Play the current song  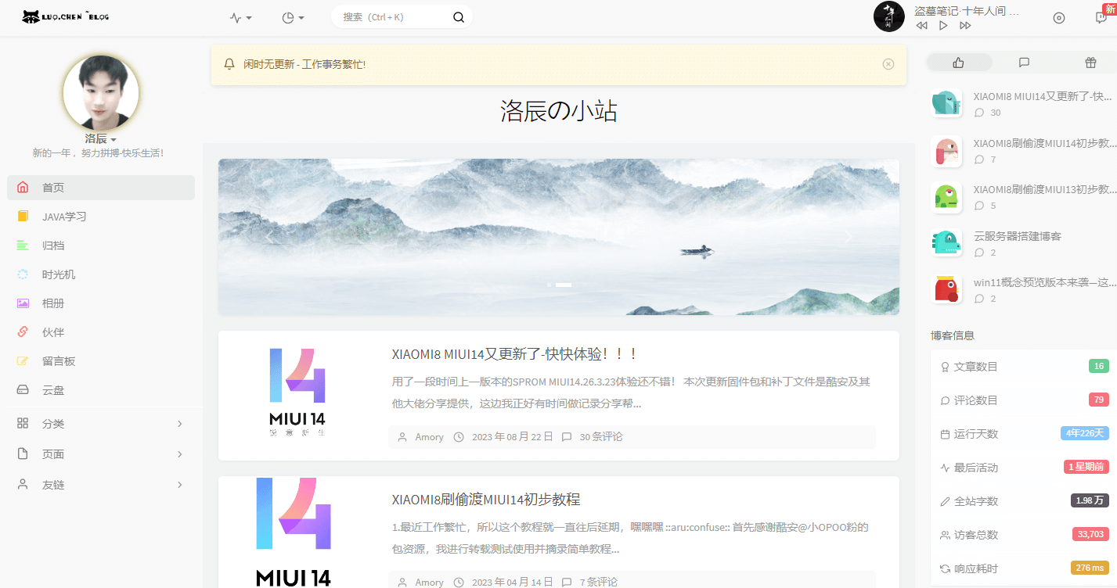[943, 26]
